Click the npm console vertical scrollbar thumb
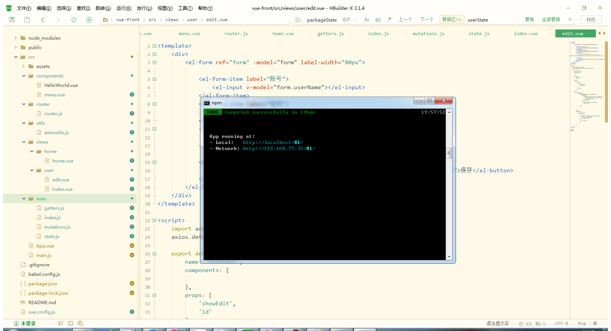The image size is (611, 331). click(449, 153)
